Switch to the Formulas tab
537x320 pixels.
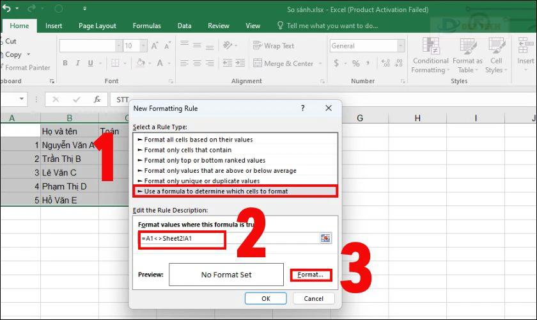pos(146,26)
